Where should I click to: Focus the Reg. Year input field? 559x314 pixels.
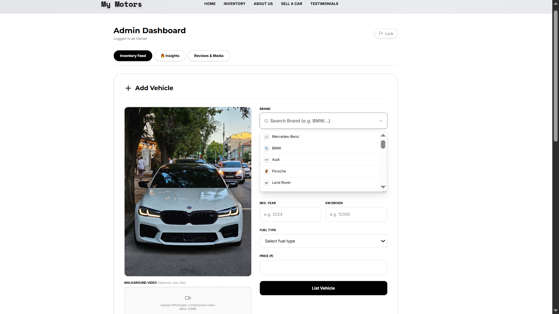(x=290, y=215)
